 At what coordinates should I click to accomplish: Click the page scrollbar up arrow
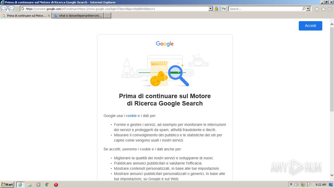[x=332, y=25]
